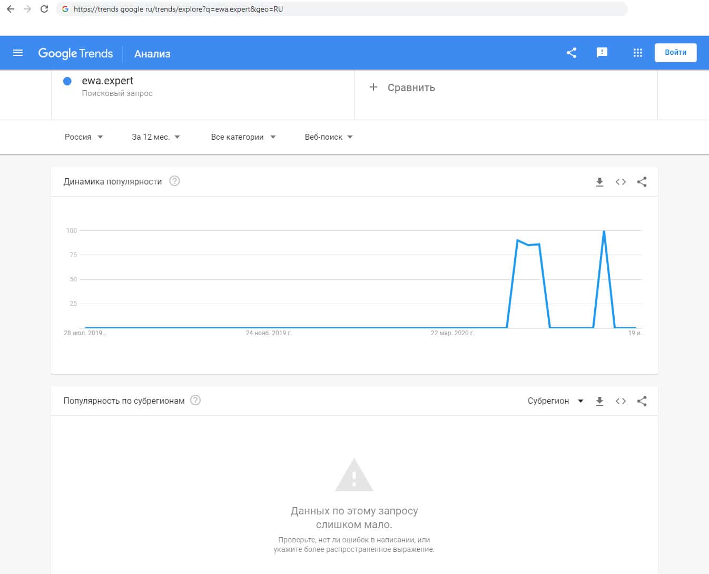Click the warning triangle icon
Viewport: 709px width, 574px height.
pos(354,475)
